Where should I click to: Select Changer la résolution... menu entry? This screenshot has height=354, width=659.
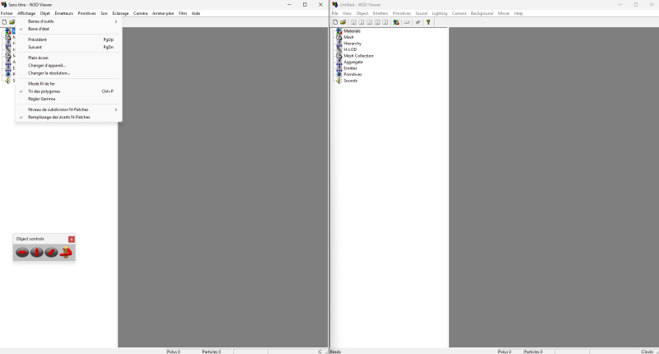tap(49, 73)
